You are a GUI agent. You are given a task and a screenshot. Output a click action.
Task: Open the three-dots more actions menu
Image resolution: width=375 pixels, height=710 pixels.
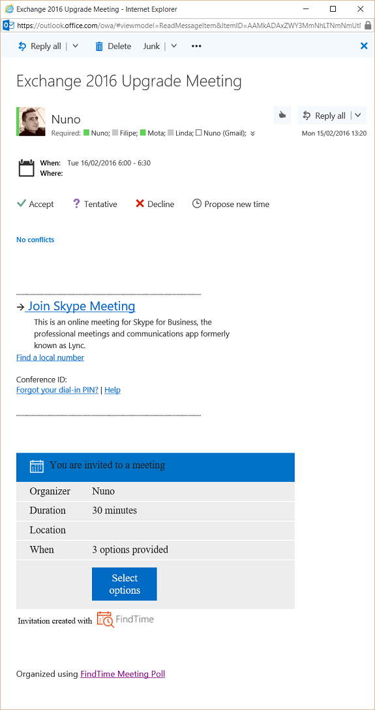pos(196,46)
